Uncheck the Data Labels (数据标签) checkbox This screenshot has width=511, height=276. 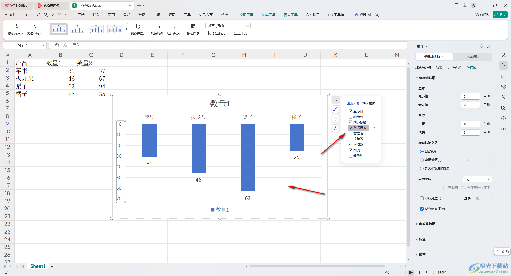[x=351, y=128]
